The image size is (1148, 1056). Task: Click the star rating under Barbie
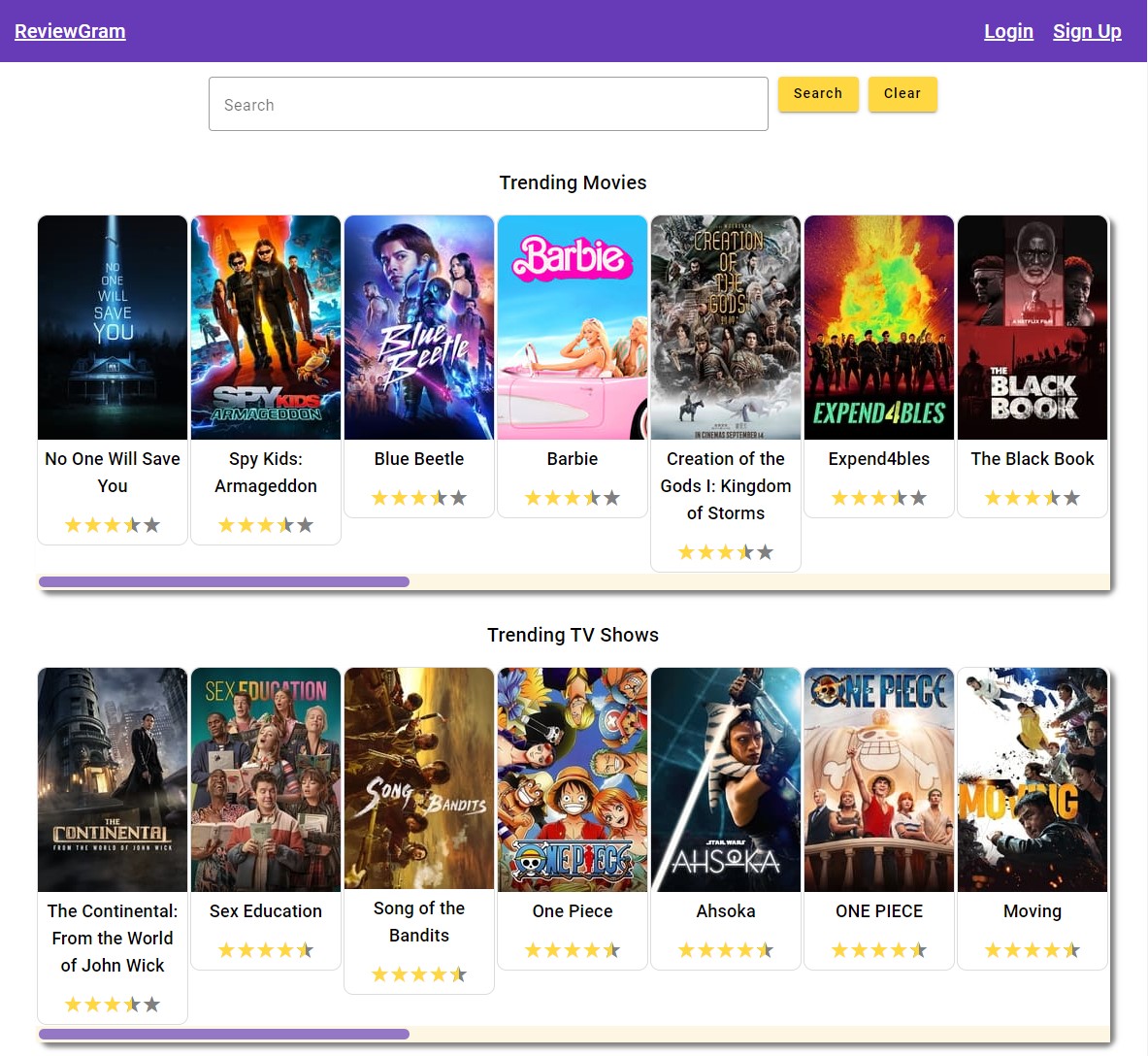573,498
